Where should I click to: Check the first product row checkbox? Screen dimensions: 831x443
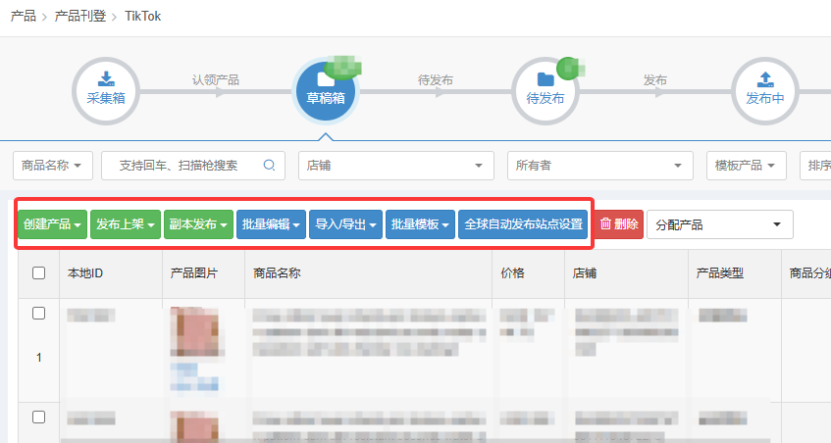tap(39, 314)
